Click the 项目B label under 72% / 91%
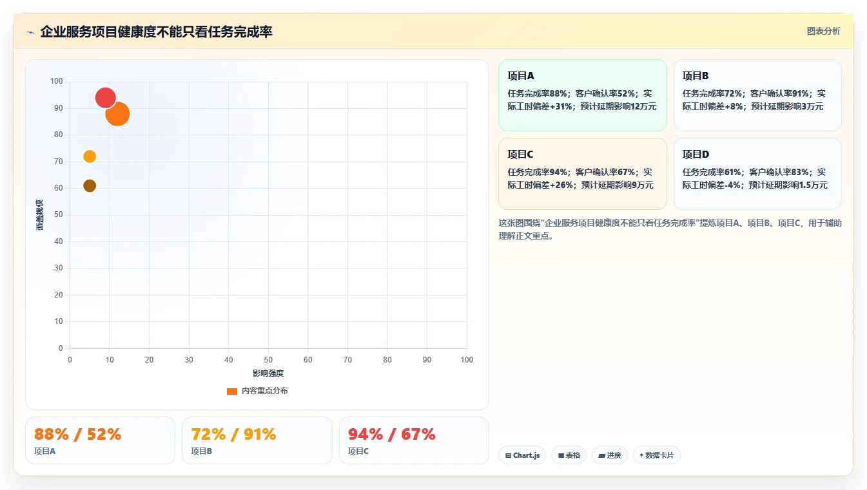The width and height of the screenshot is (867, 490). (202, 451)
